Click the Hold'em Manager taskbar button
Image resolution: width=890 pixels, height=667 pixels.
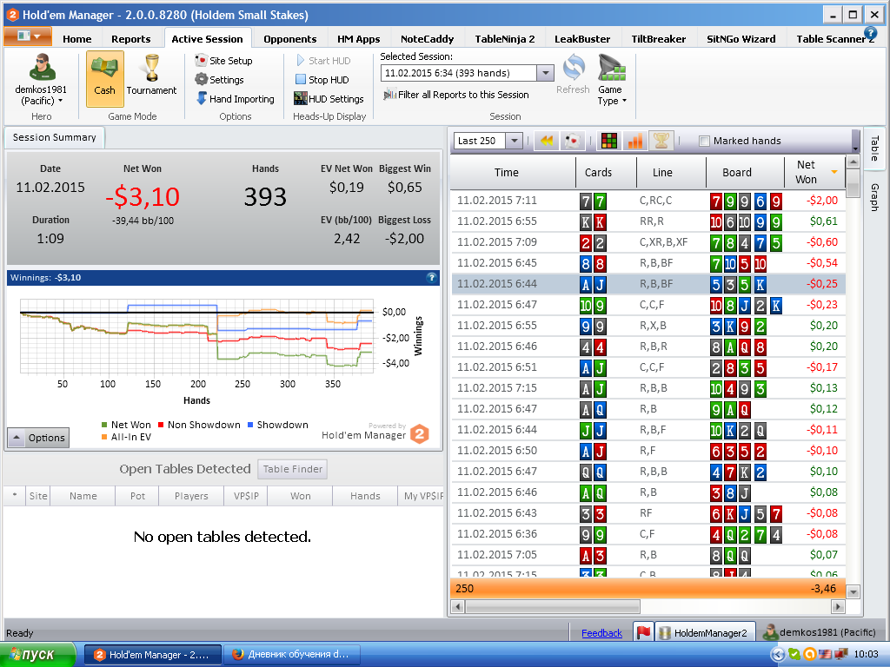tap(153, 655)
